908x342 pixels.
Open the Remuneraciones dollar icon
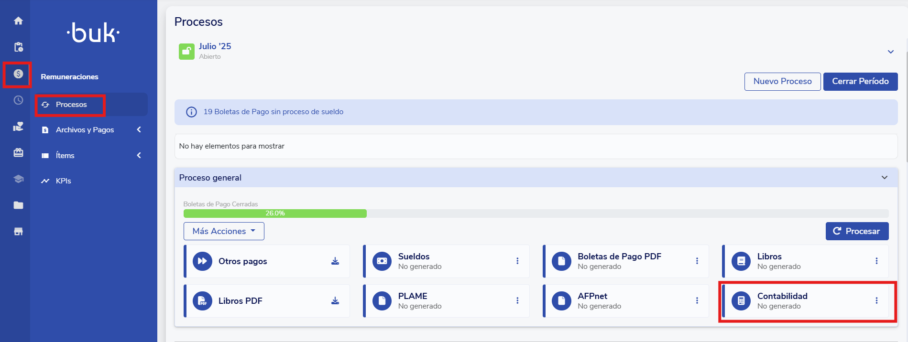[x=18, y=74]
